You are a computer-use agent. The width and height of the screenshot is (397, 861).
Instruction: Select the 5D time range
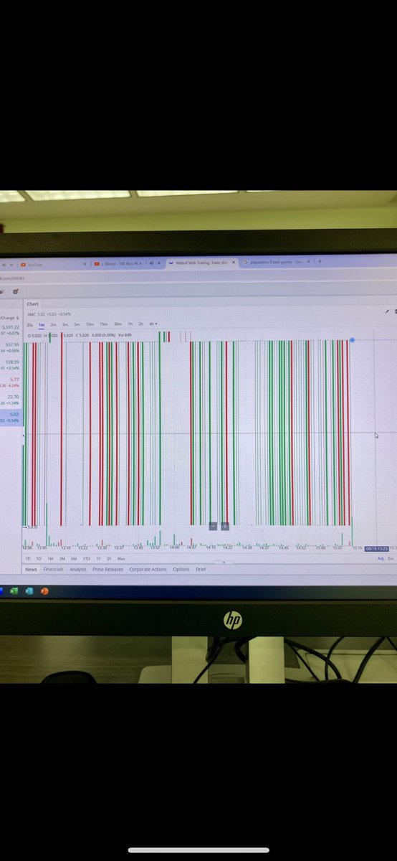(x=39, y=558)
